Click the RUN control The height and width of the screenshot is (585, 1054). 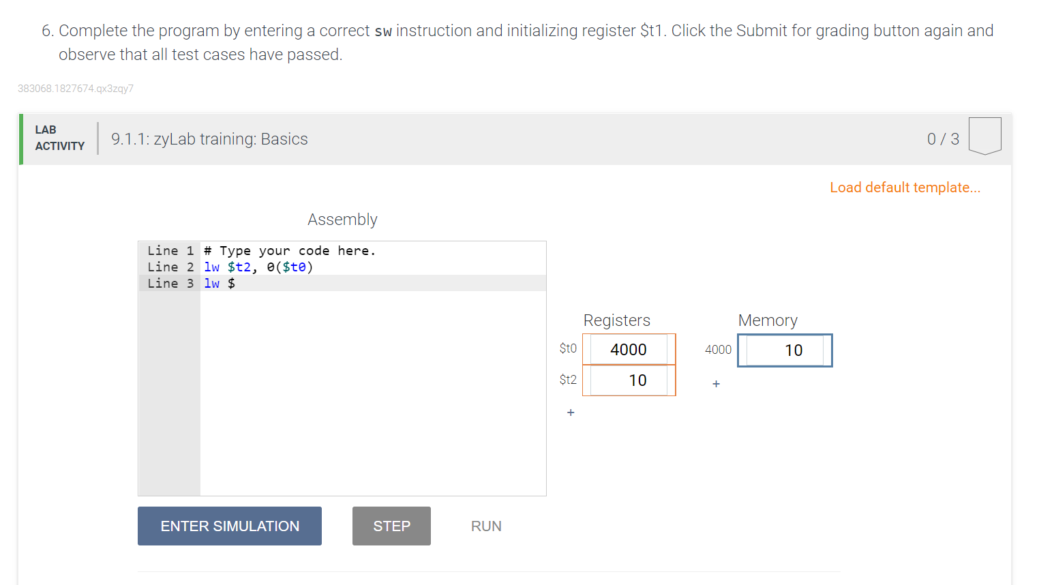485,526
